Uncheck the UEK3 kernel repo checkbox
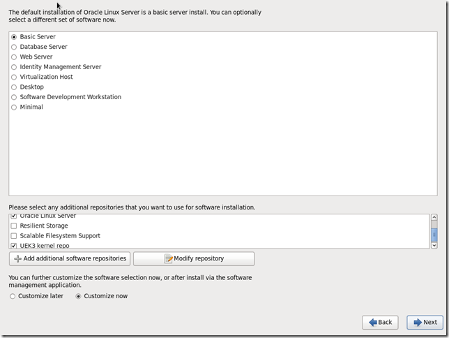This screenshot has width=449, height=338. (x=14, y=246)
